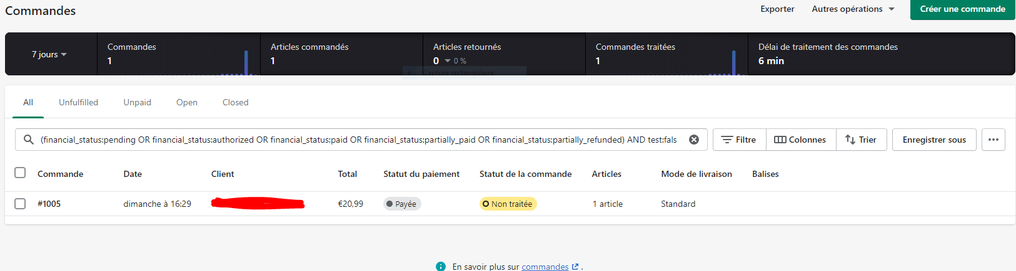Click the search magnifier icon
The height and width of the screenshot is (271, 1016).
(29, 140)
